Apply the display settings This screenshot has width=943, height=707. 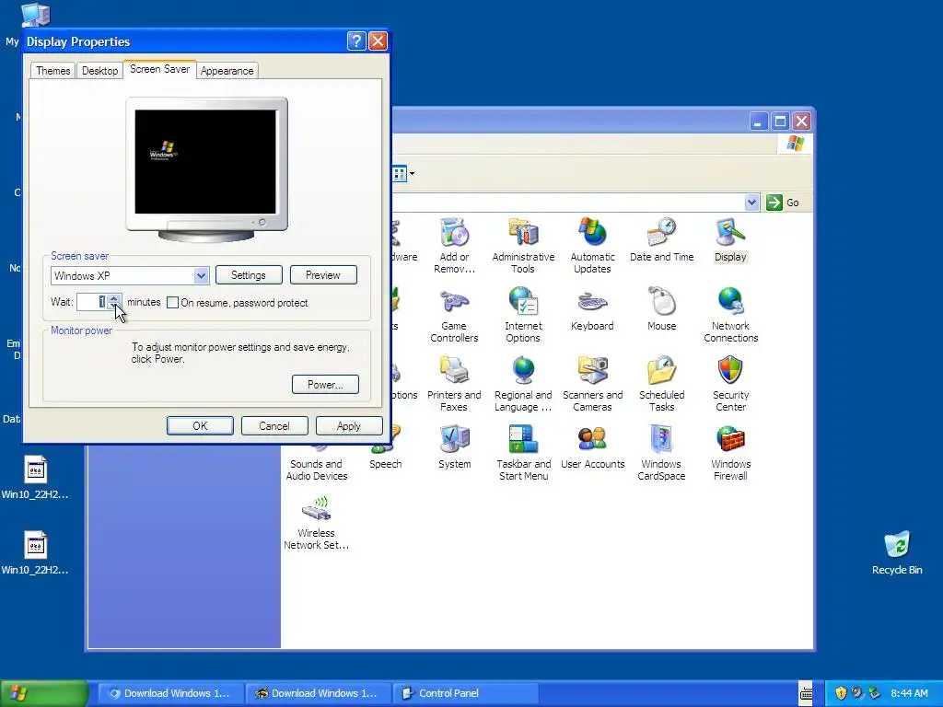click(x=349, y=425)
